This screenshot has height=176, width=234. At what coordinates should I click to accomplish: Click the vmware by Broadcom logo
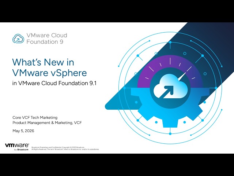coord(17,147)
